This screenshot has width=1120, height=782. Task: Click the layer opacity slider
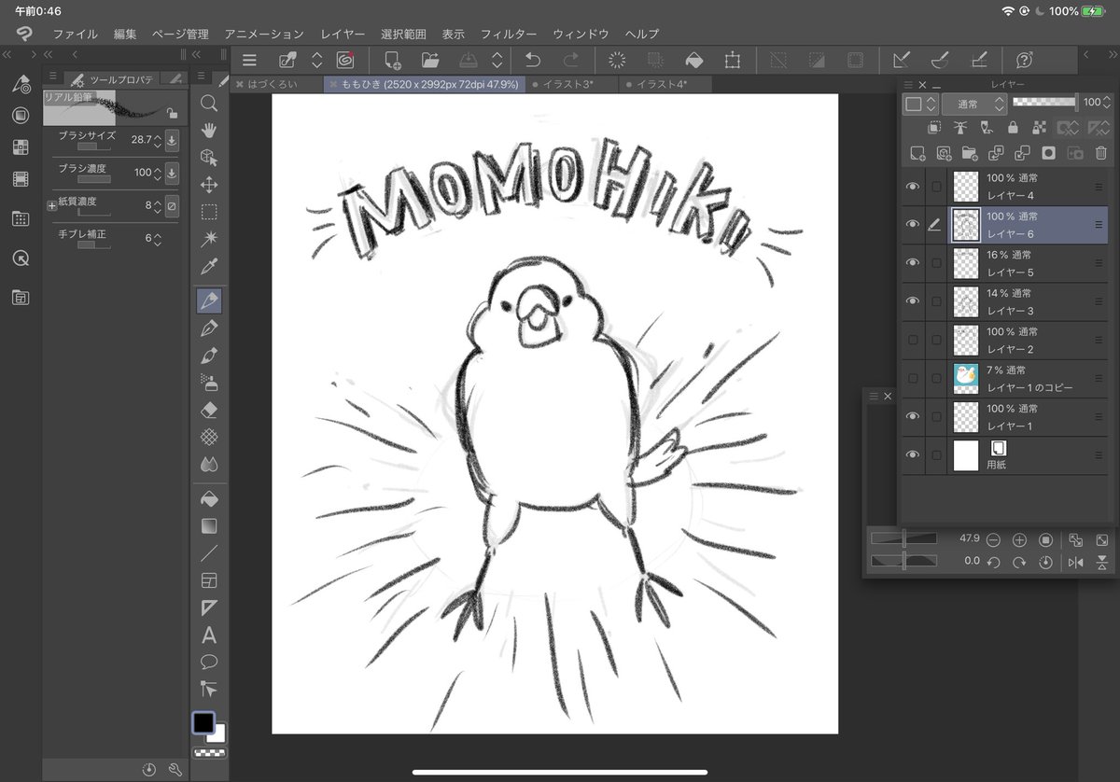pos(1043,103)
